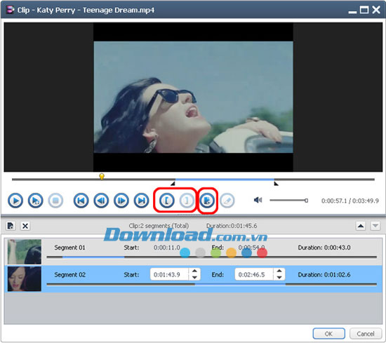The height and width of the screenshot is (343, 386).
Task: Click the Play Segment button
Action: [x=36, y=201]
